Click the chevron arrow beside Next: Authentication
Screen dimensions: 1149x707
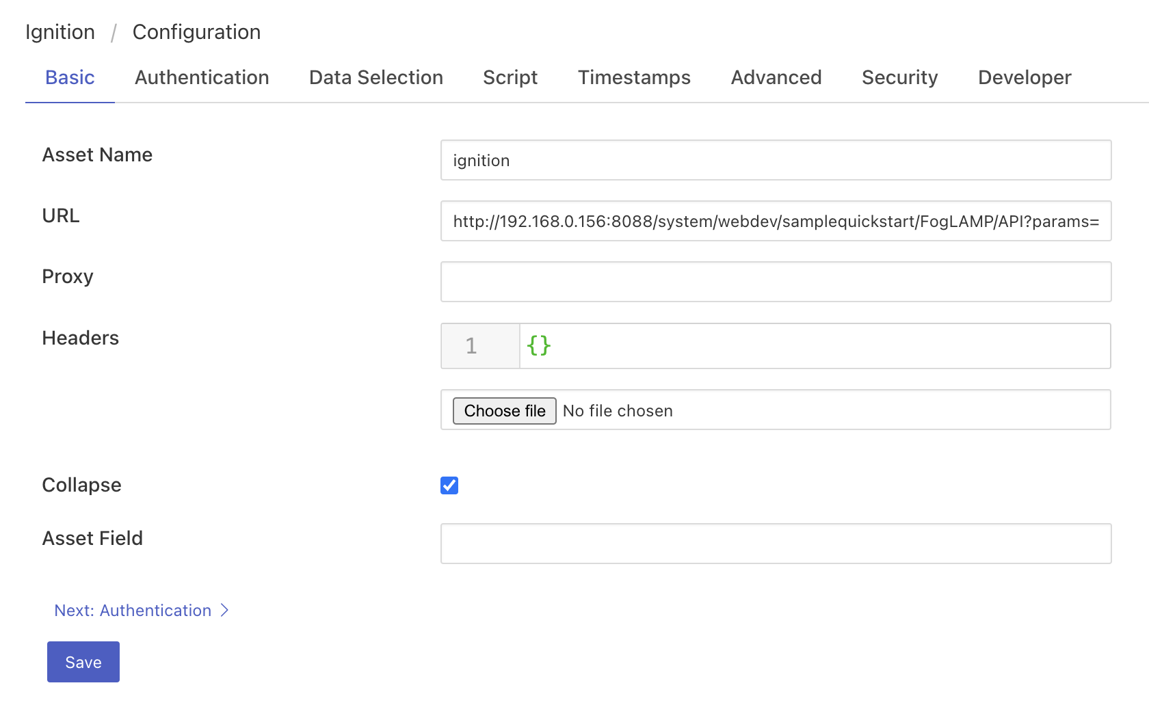(224, 611)
